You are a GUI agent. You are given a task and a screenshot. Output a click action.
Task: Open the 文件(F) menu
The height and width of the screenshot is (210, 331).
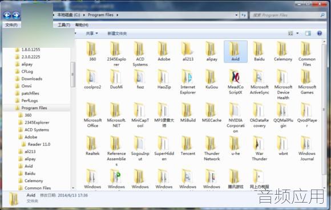point(11,25)
